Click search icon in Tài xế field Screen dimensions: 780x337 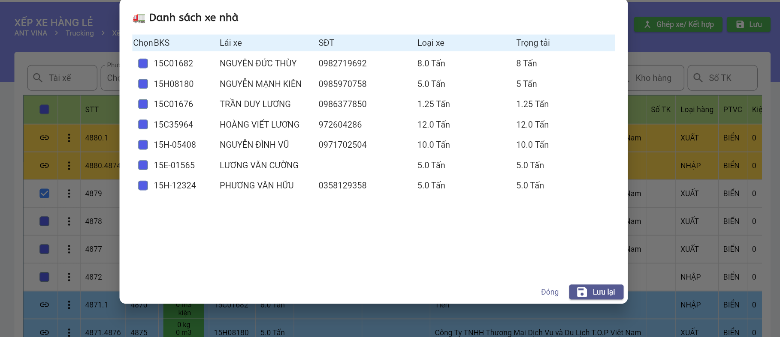tap(38, 78)
